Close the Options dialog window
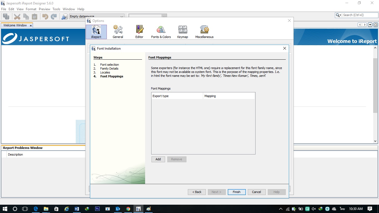The width and height of the screenshot is (379, 213). [x=289, y=21]
